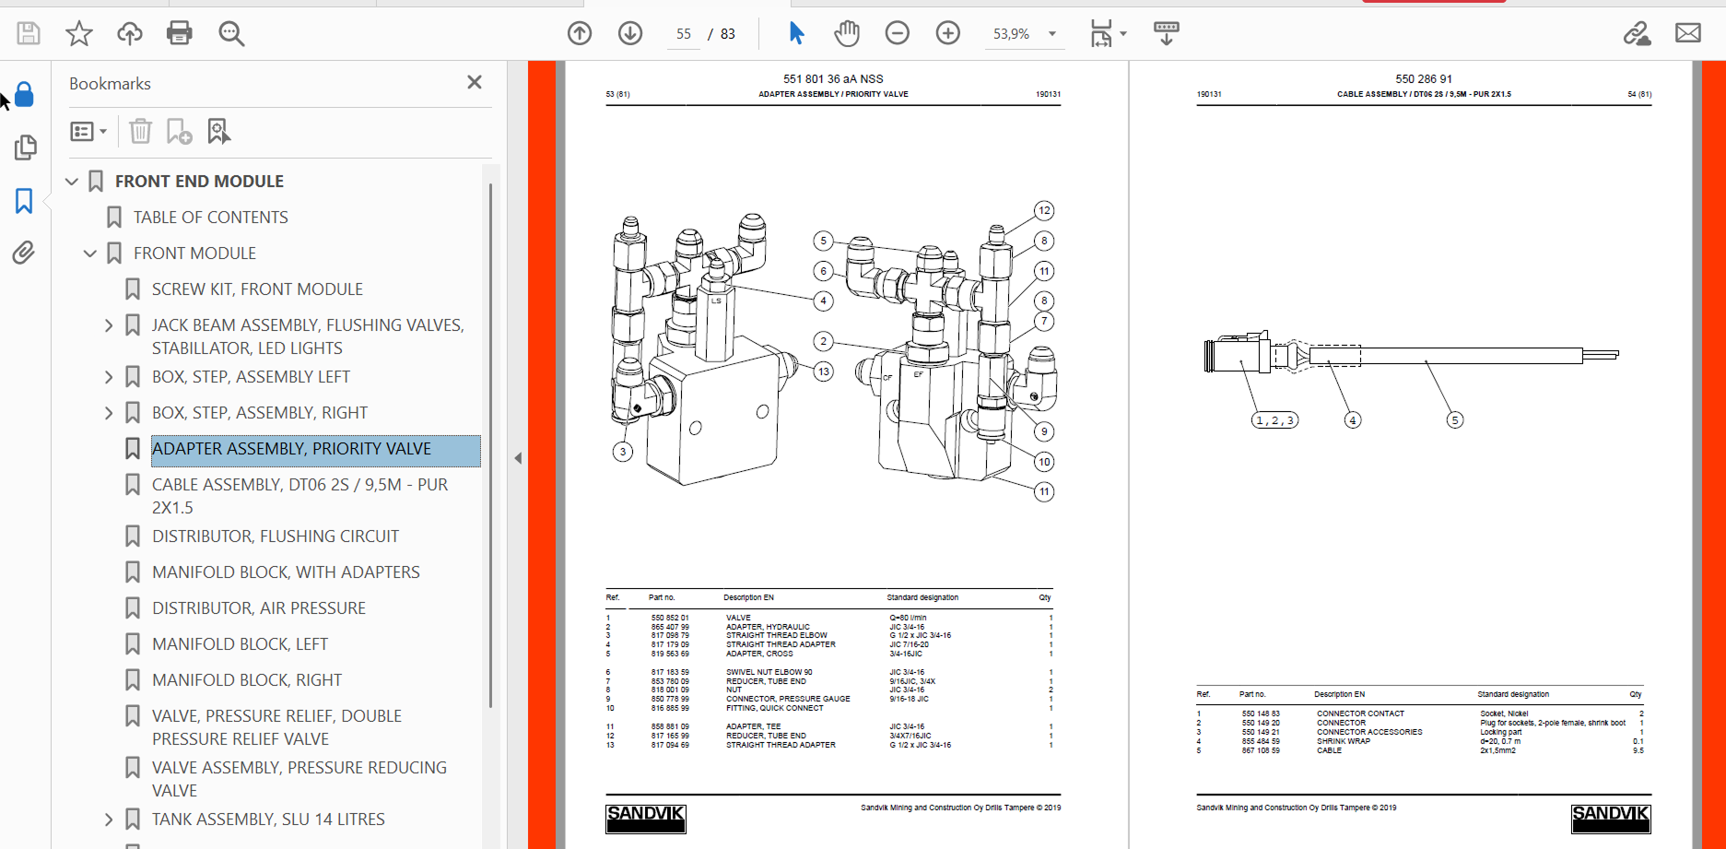This screenshot has width=1726, height=849.
Task: Open bookmark options menu dropdown
Action: coord(88,132)
